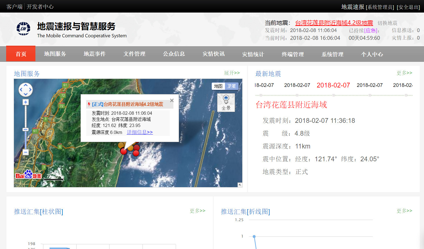Click the Baidu map logo

[28, 175]
